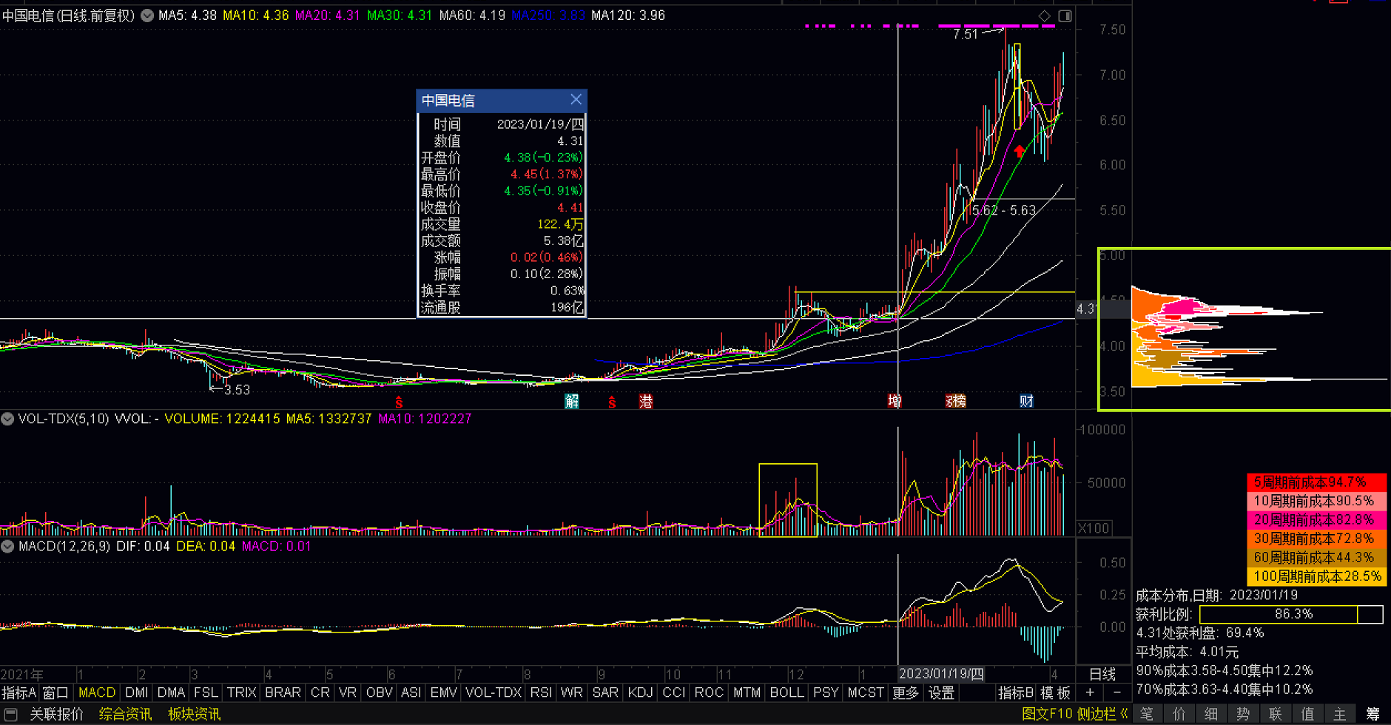Choose the WR indicator tab
1391x725 pixels.
pos(571,692)
